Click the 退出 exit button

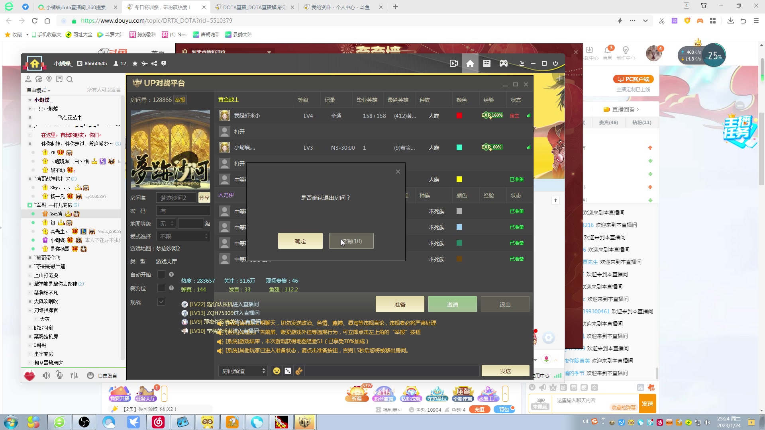505,304
